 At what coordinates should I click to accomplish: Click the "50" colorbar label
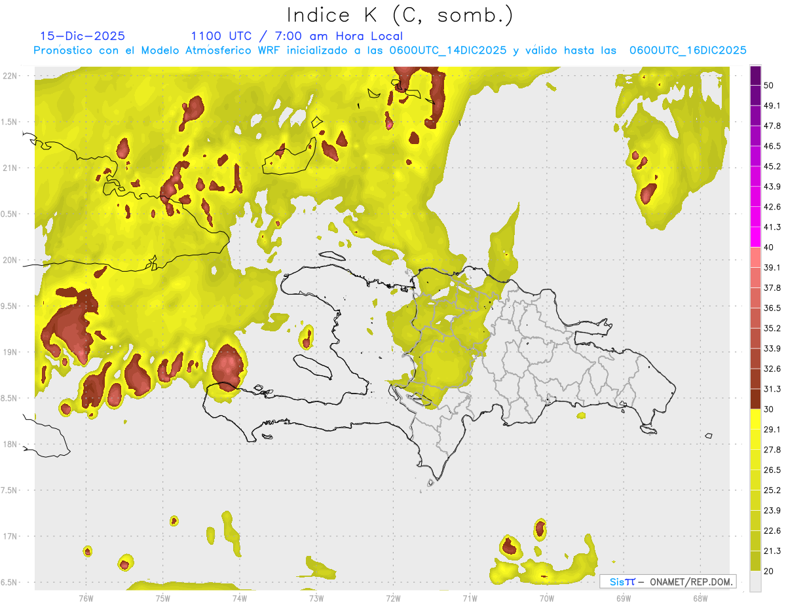point(769,85)
